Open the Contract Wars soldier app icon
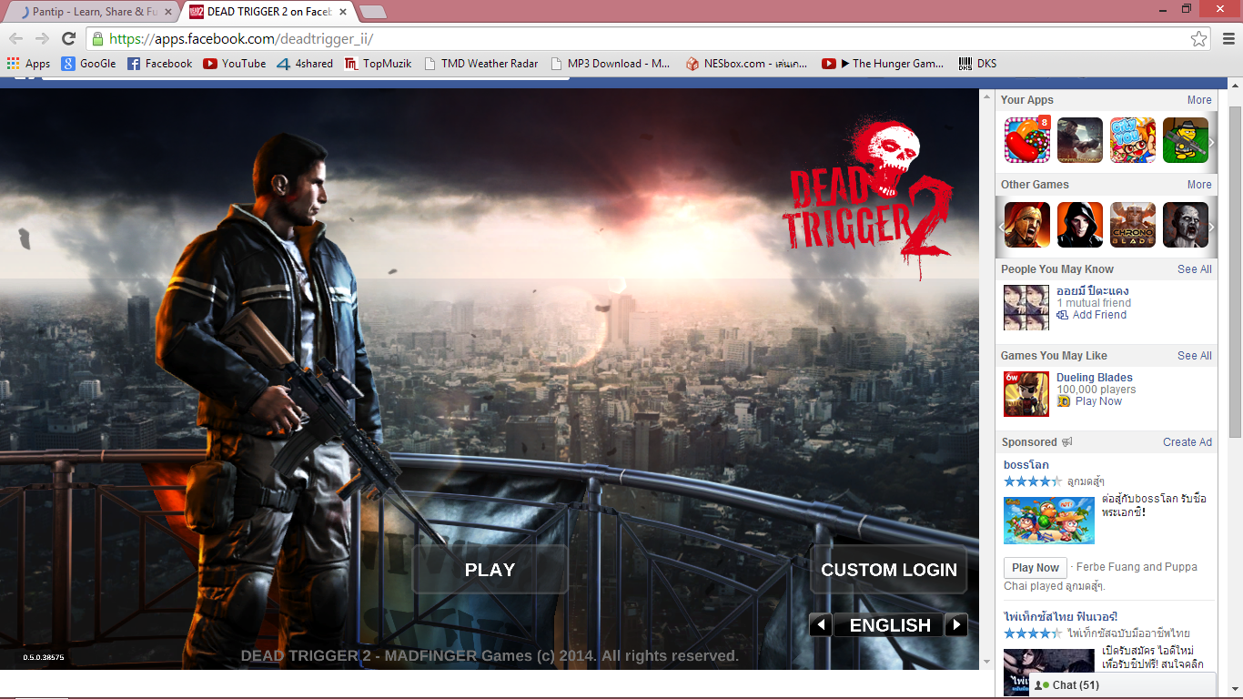 tap(1080, 140)
